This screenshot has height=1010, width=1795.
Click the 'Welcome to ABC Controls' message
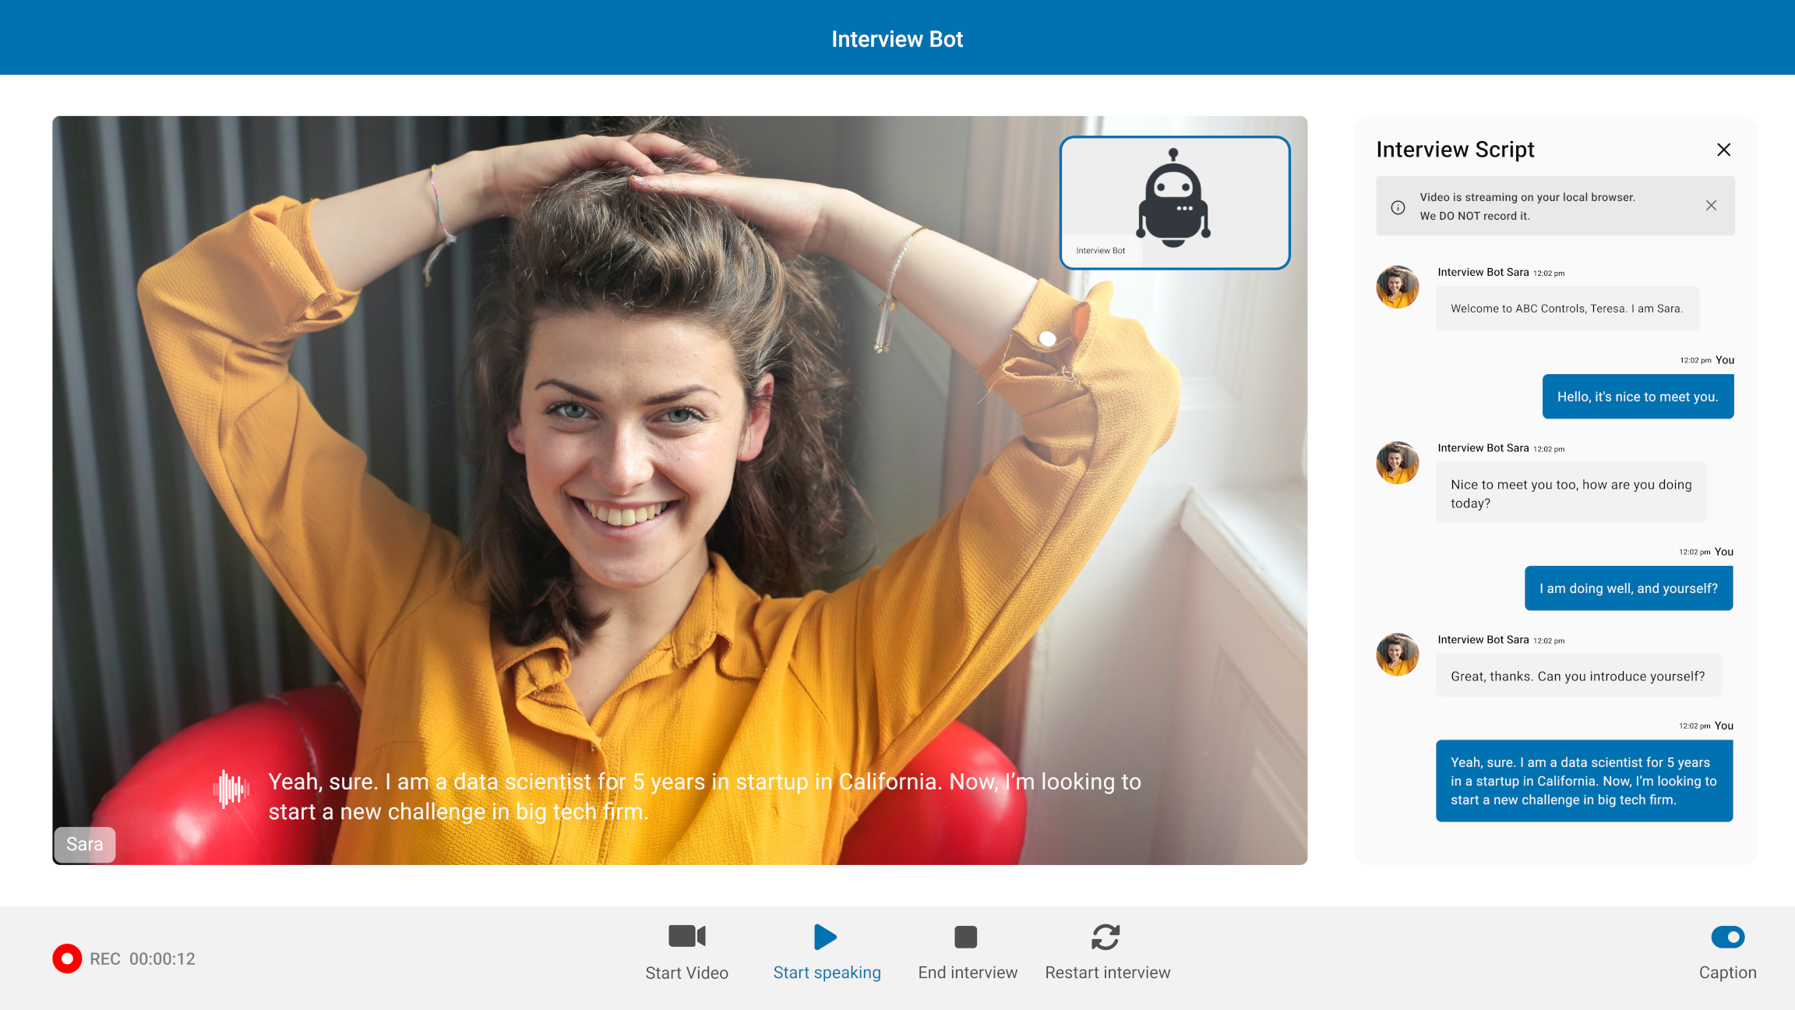1567,309
